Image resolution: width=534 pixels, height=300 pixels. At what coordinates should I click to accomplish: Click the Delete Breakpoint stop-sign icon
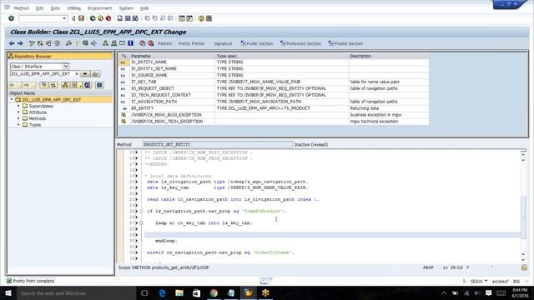coord(150,43)
